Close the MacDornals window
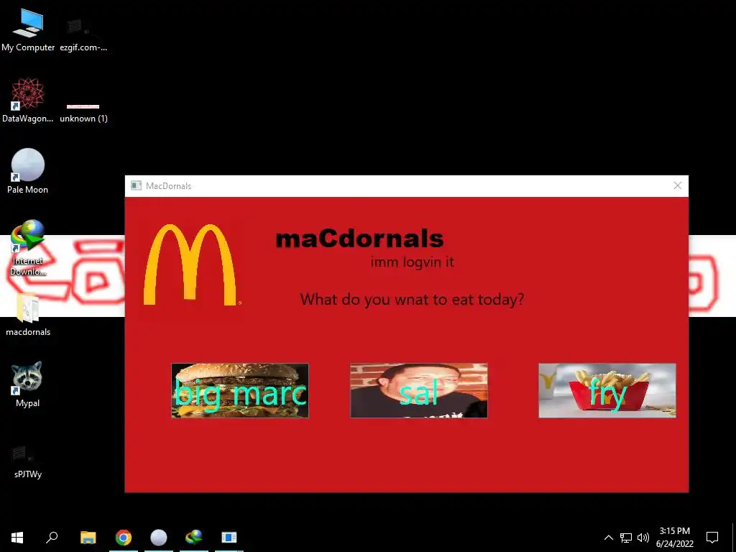Viewport: 736px width, 552px height. coord(677,186)
